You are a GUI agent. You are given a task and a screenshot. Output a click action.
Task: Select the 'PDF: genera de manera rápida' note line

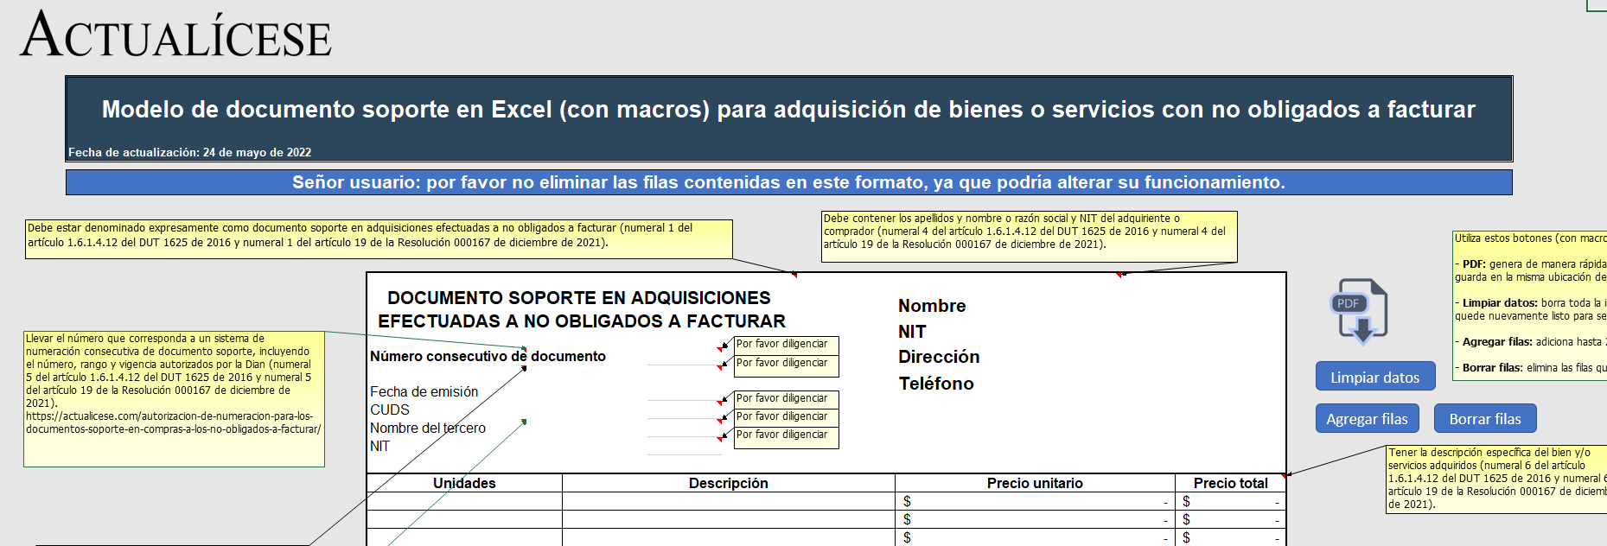click(1530, 270)
